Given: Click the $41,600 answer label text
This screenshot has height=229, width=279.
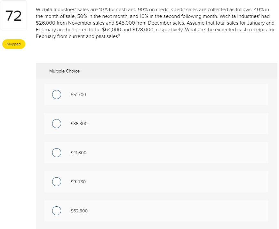Looking at the screenshot, I should 78,153.
